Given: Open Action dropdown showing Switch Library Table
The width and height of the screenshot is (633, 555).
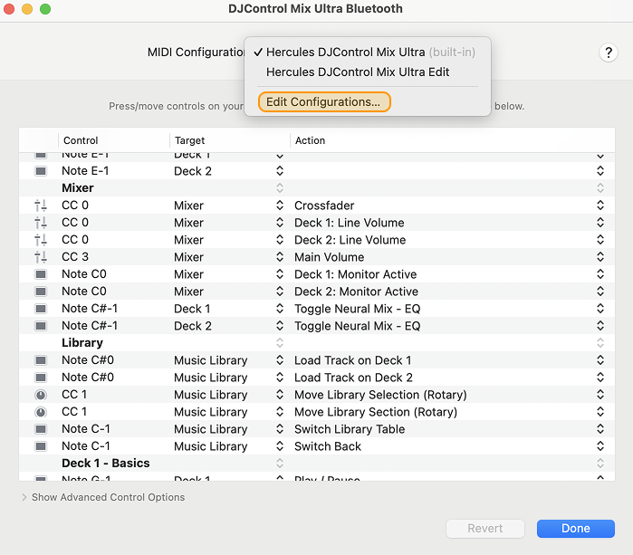Looking at the screenshot, I should pyautogui.click(x=600, y=429).
